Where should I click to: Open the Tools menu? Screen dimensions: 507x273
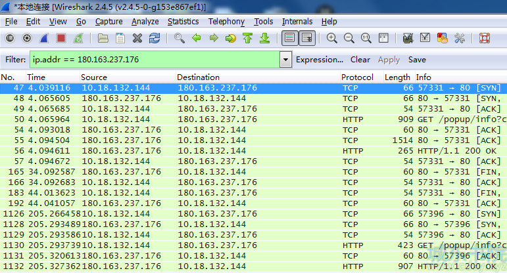(264, 22)
